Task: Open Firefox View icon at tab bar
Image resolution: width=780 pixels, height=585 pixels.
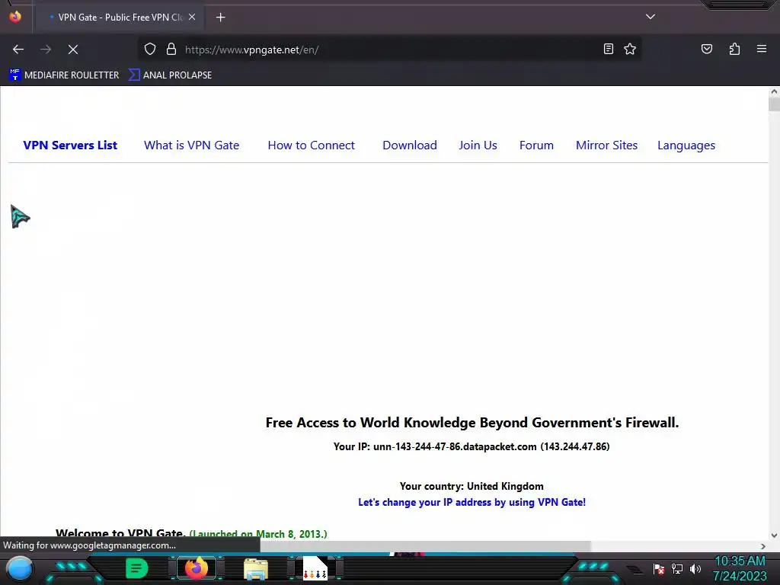Action: tap(15, 17)
